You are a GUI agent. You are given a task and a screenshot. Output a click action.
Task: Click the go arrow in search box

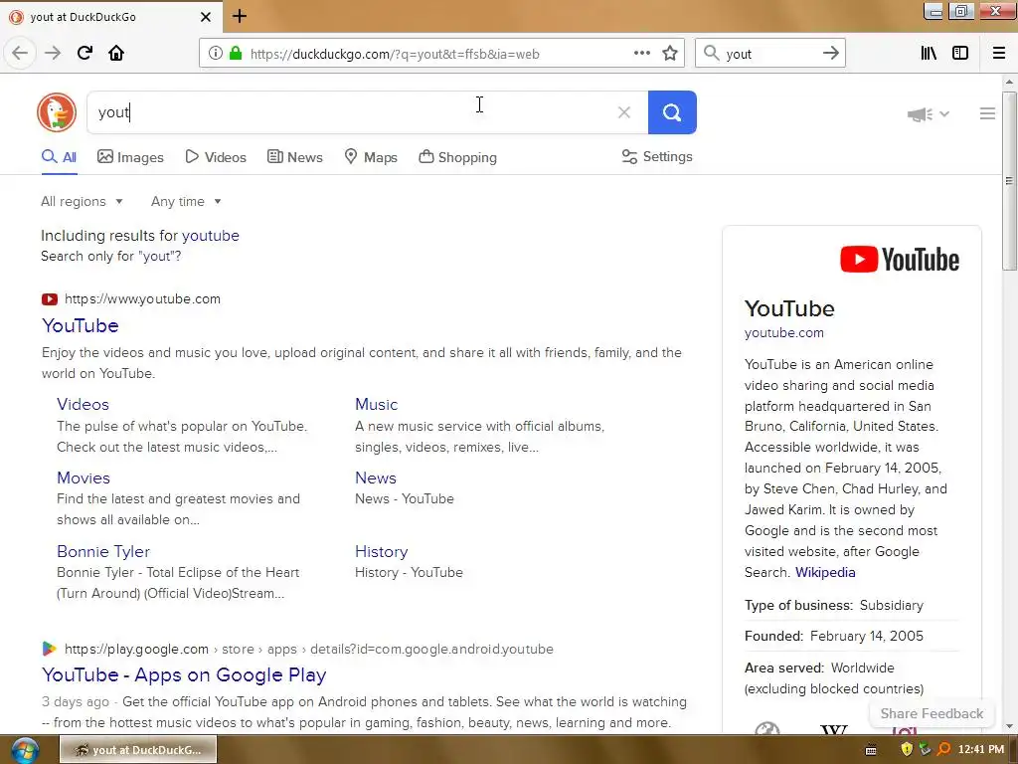[831, 54]
